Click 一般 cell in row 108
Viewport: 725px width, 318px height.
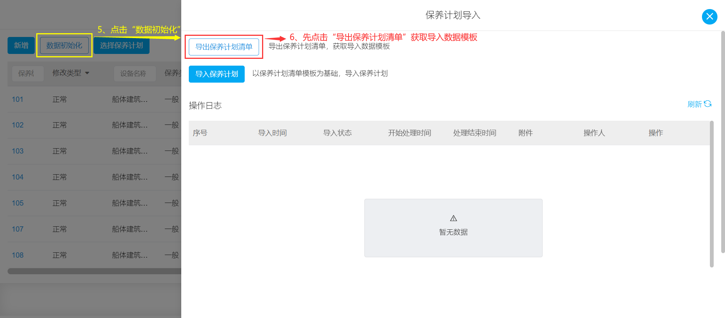click(x=172, y=255)
